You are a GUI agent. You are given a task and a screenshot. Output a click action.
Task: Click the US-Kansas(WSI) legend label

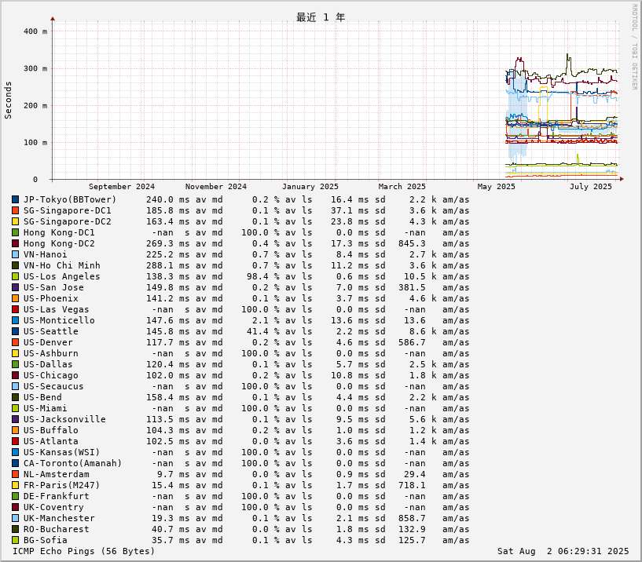tap(62, 452)
